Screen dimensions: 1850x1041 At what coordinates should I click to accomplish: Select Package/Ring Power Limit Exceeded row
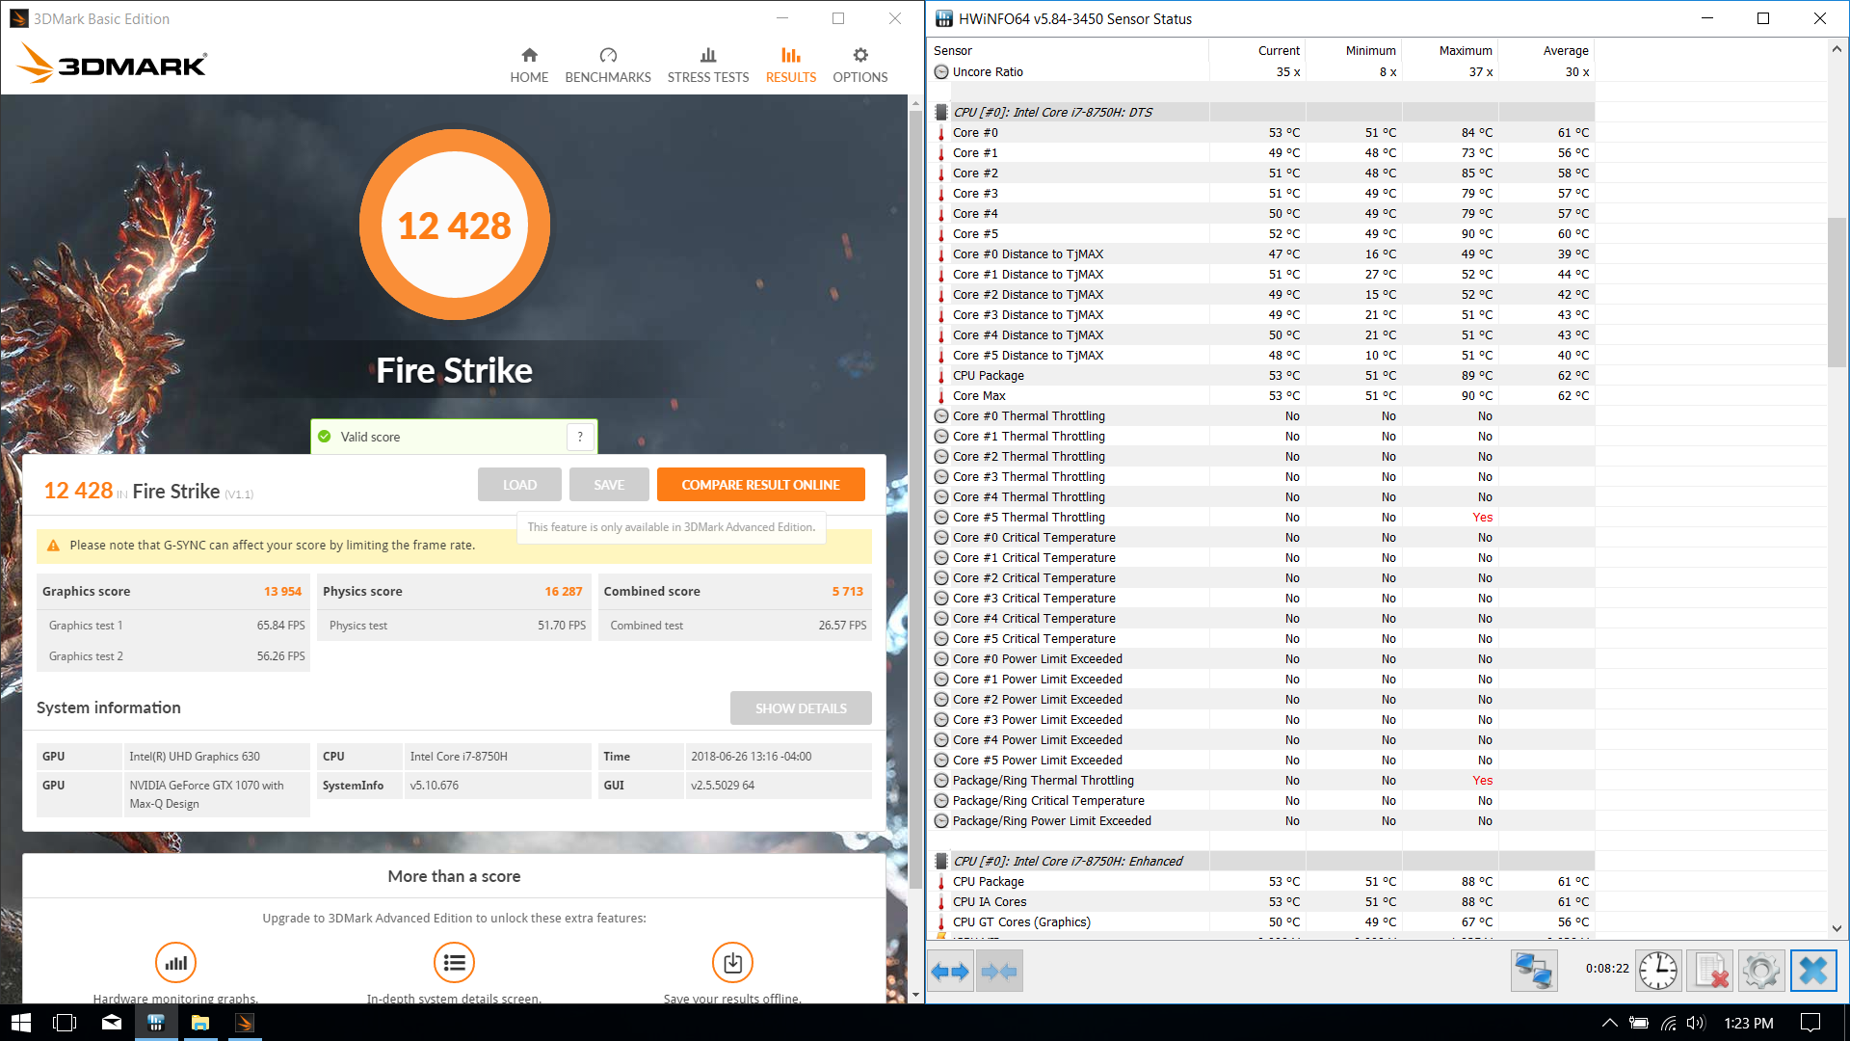(x=1263, y=821)
